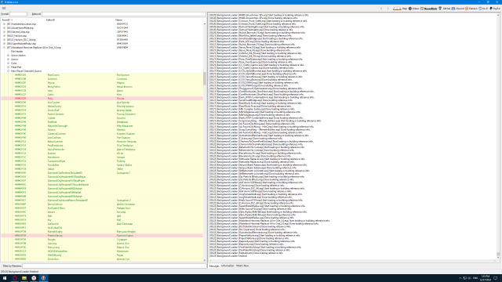The height and width of the screenshot is (282, 502).
Task: Click the status bar Background Loader finished text
Action: pos(20,272)
